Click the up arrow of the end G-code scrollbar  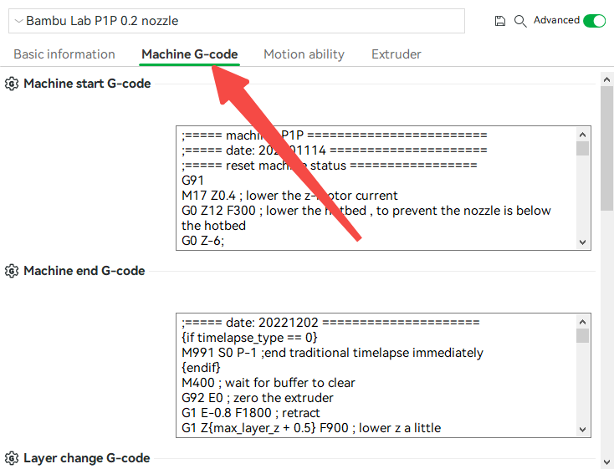tap(582, 322)
